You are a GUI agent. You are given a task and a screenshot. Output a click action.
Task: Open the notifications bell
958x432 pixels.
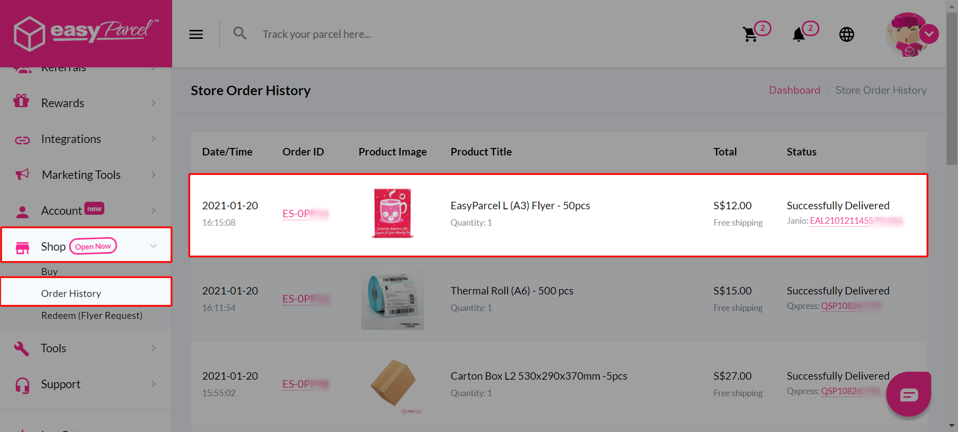pyautogui.click(x=798, y=35)
